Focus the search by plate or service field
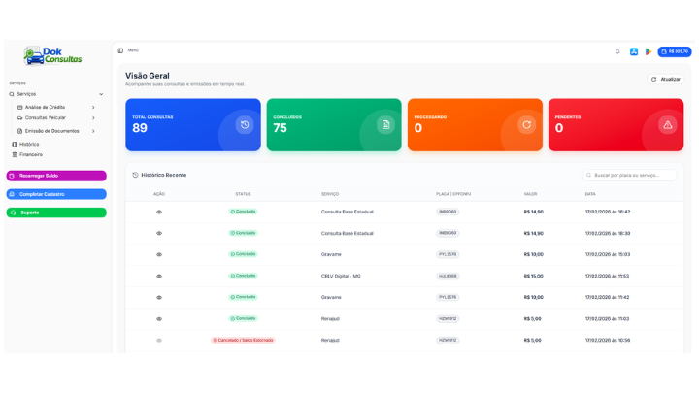The height and width of the screenshot is (393, 699). tap(633, 176)
